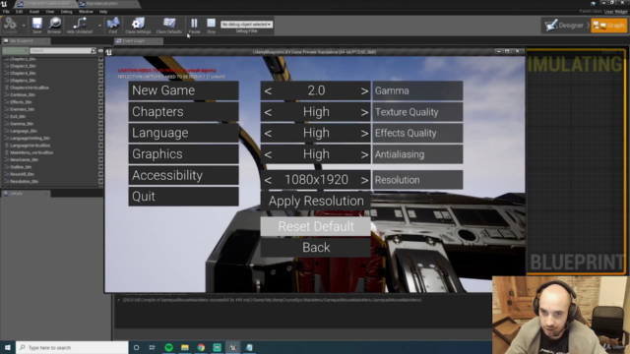
Task: Open Class Defaults from the toolbar
Action: (x=168, y=25)
